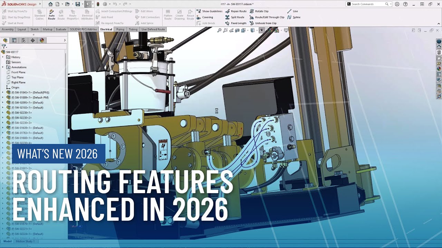Choose the Split Route tool

235,17
